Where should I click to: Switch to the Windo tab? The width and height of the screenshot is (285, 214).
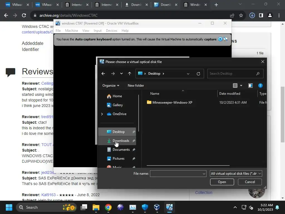pyautogui.click(x=195, y=5)
